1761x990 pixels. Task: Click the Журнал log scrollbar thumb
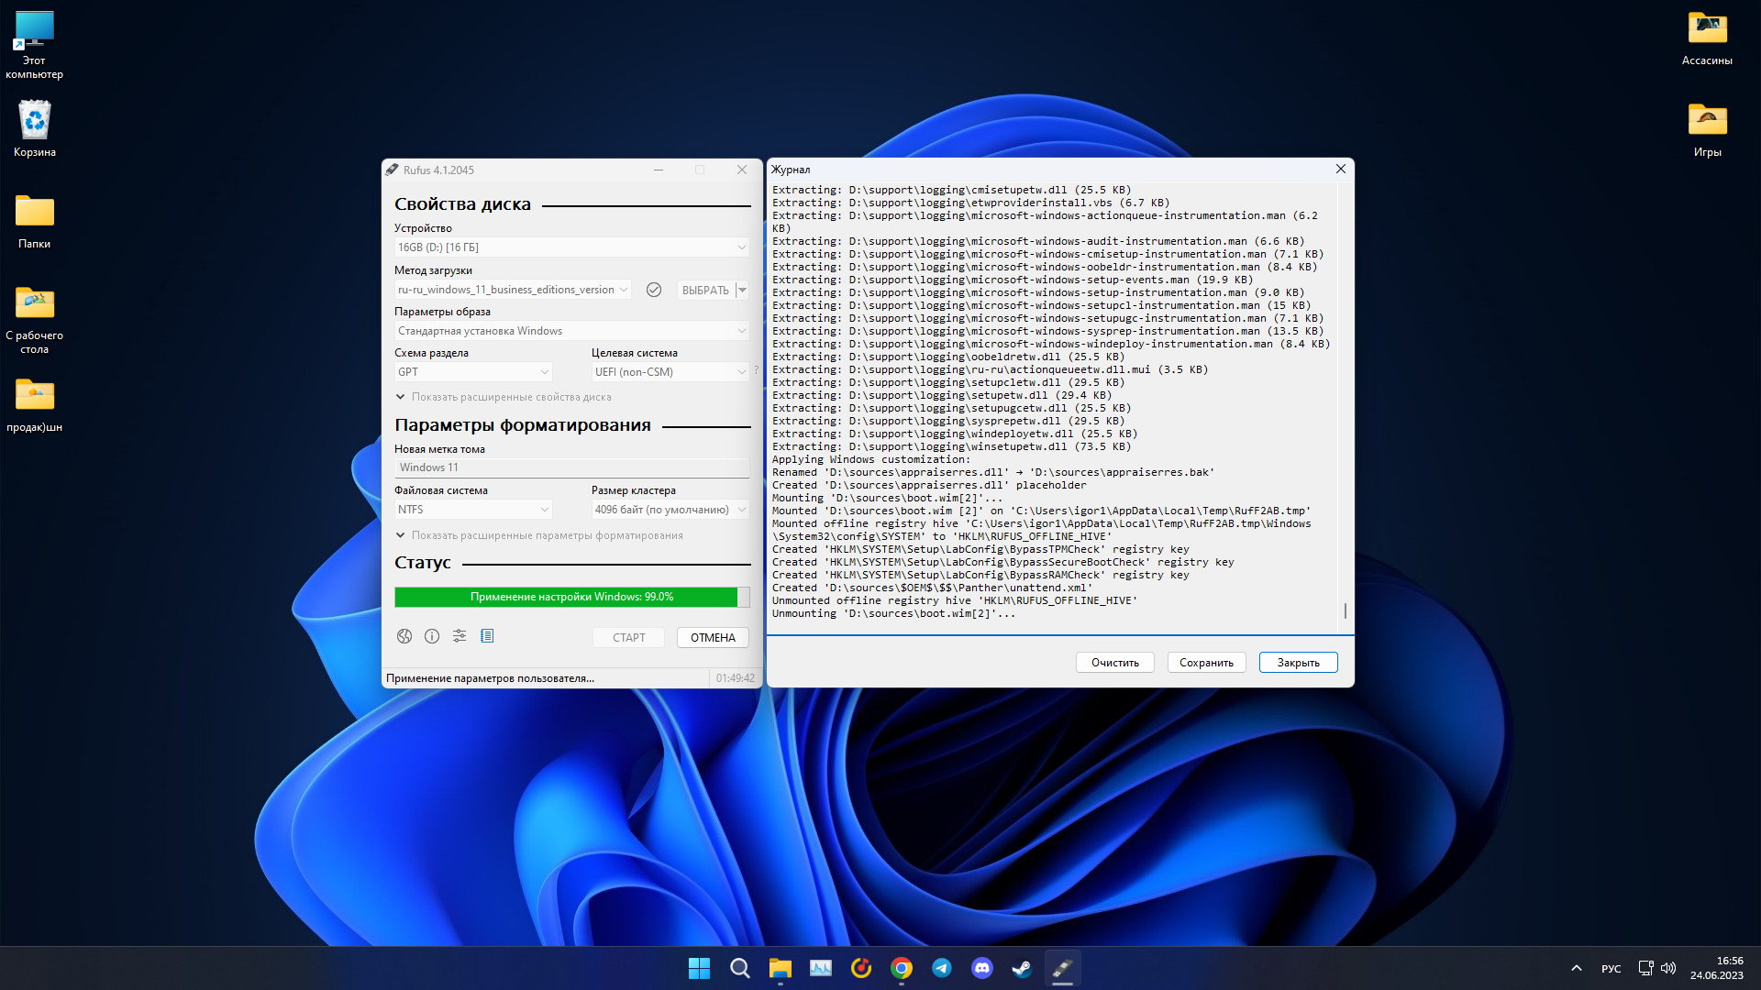(1345, 610)
